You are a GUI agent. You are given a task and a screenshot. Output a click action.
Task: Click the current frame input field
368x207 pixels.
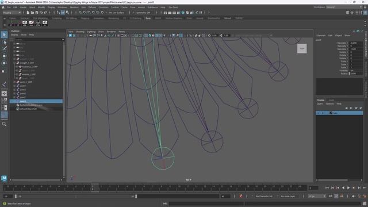point(313,188)
